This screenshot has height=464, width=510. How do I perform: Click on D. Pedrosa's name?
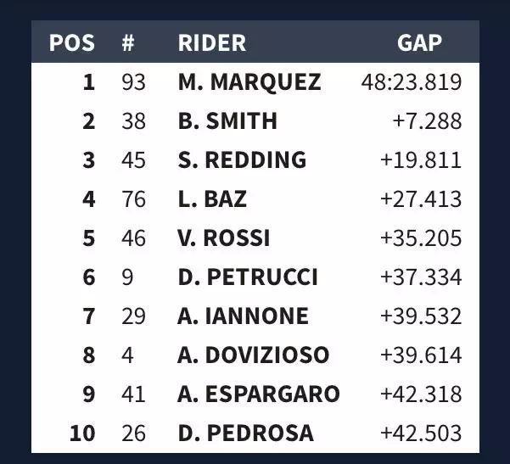pyautogui.click(x=245, y=433)
